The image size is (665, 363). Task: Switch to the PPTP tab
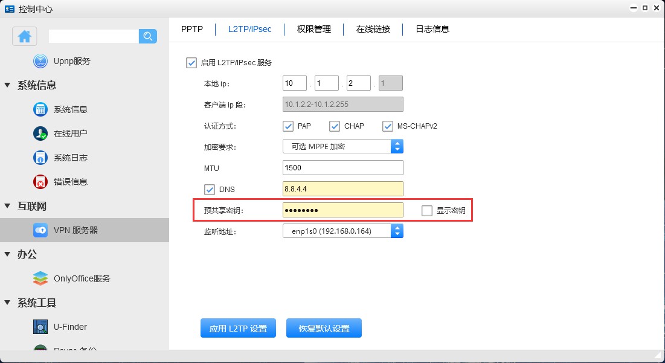coord(191,28)
